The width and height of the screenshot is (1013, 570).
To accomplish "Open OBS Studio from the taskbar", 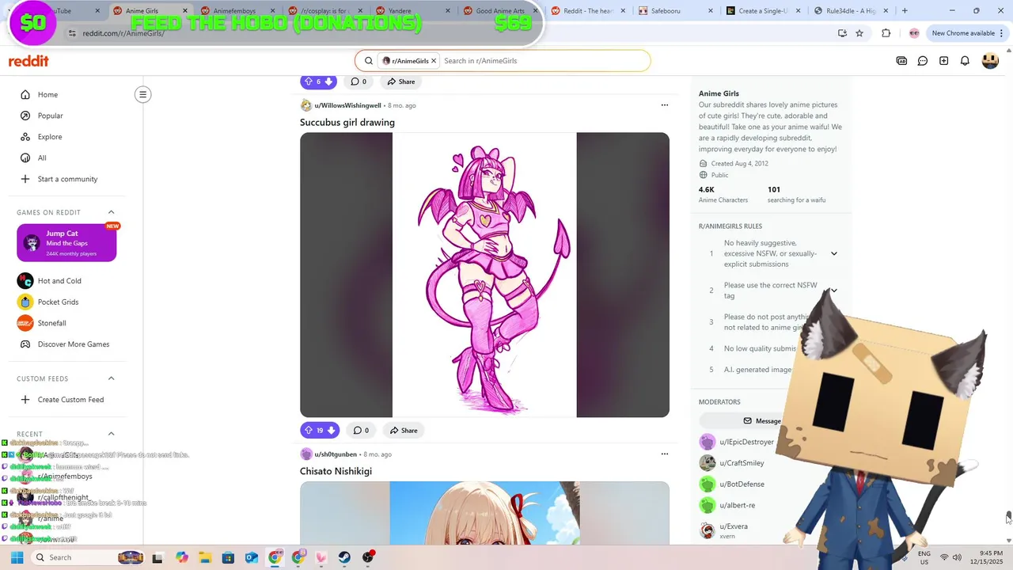I will pyautogui.click(x=367, y=557).
